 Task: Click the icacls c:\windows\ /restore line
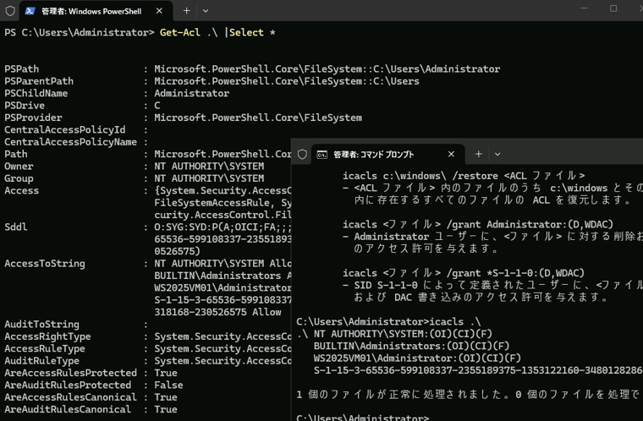pyautogui.click(x=464, y=176)
